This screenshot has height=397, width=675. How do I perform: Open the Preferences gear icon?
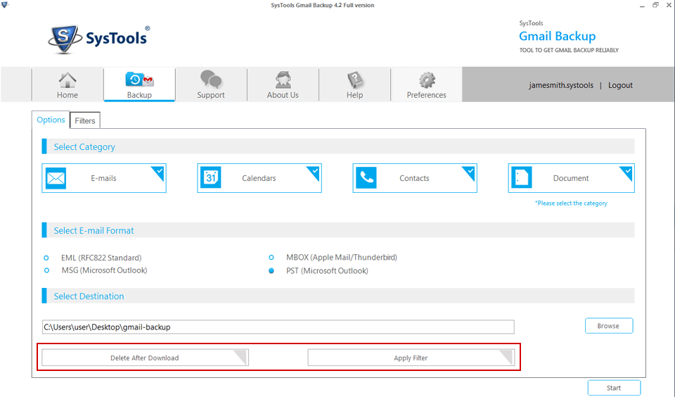(427, 80)
